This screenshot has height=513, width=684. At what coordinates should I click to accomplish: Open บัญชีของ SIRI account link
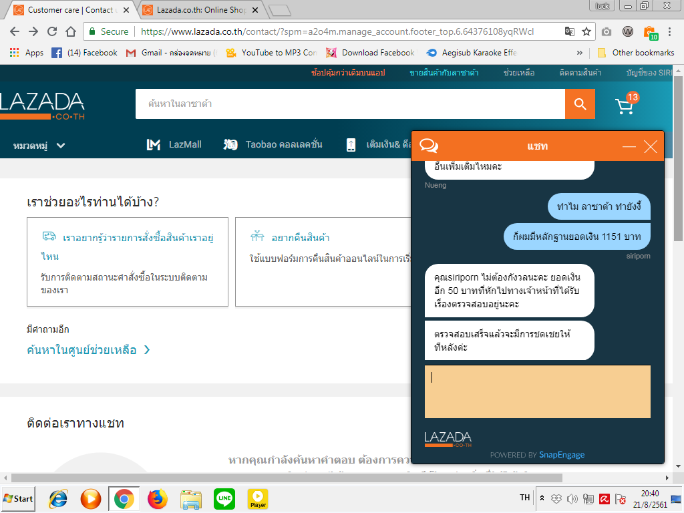[x=649, y=73]
